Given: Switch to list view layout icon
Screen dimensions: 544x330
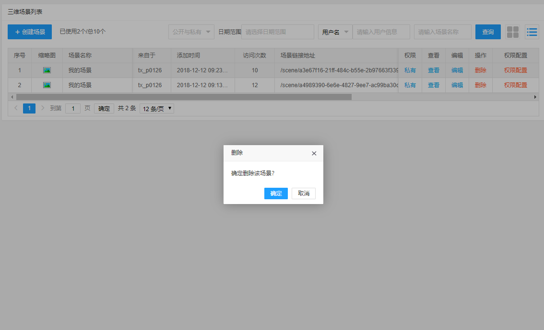Looking at the screenshot, I should [x=532, y=32].
